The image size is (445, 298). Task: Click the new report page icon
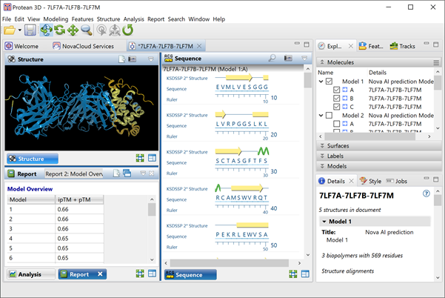(x=116, y=173)
